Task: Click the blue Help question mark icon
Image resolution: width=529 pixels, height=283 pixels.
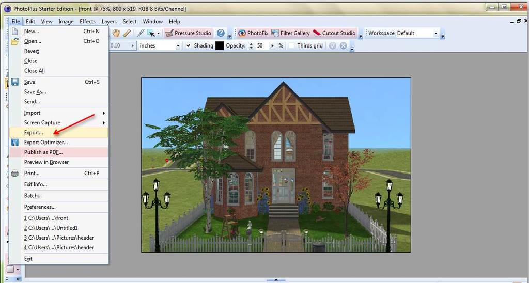Action: 221,33
